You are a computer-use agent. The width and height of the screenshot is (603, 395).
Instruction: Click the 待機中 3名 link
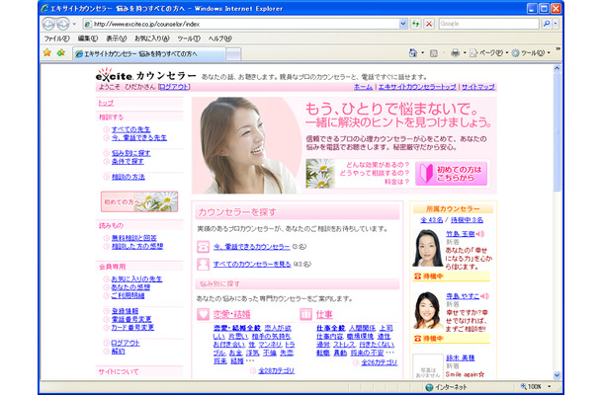(467, 220)
